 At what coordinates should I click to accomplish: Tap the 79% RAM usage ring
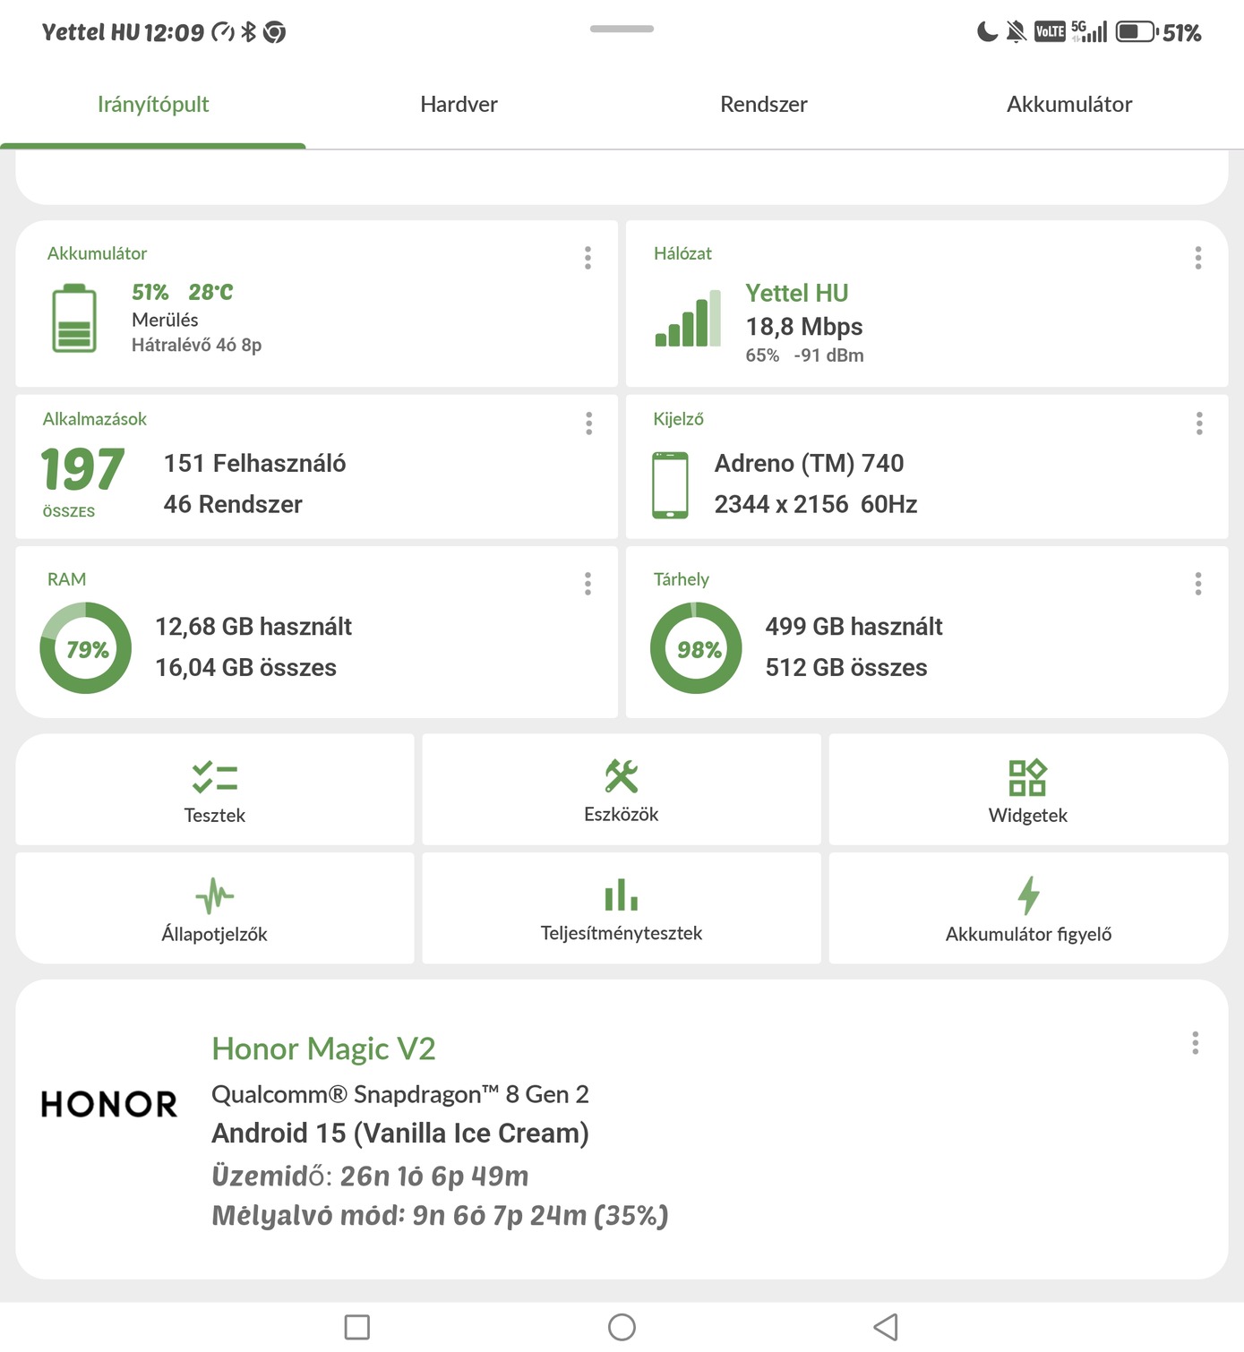click(x=86, y=648)
